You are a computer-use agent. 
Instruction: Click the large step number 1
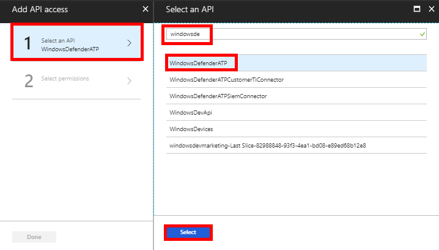[27, 44]
